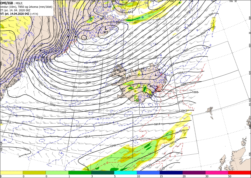The width and height of the screenshot is (251, 178).
Task: Click the '35W' longitude label at top
Action: (74, 1)
